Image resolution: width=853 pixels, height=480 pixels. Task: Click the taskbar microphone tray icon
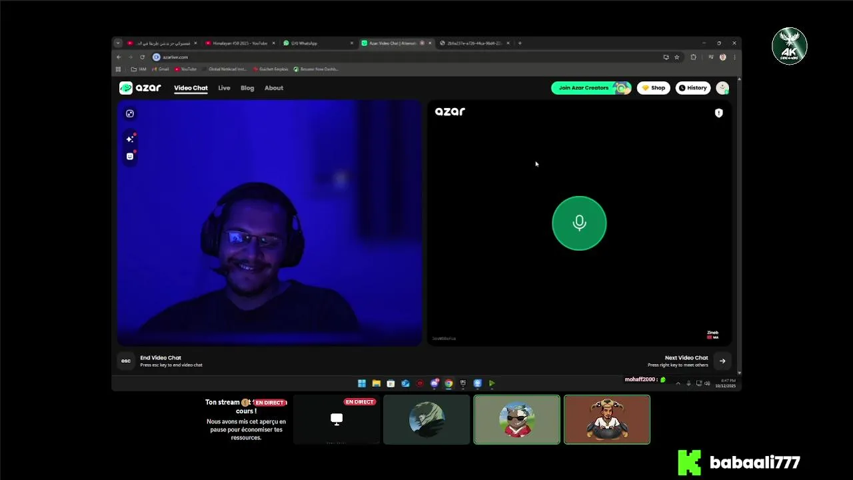point(688,383)
